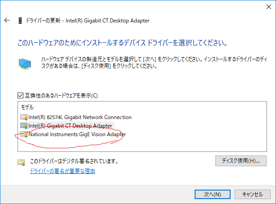This screenshot has width=276, height=204.
Task: Select Intel(R) Gigabit CT Desktop Adapter entry
Action: click(70, 126)
